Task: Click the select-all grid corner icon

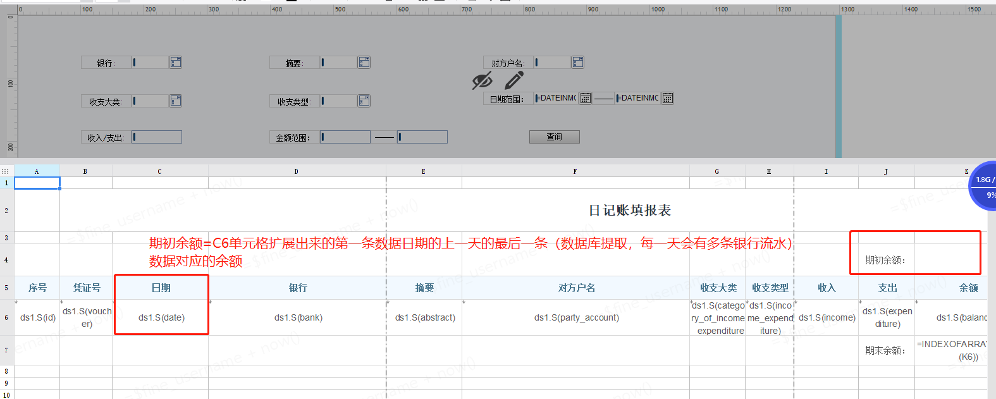Action: point(6,171)
